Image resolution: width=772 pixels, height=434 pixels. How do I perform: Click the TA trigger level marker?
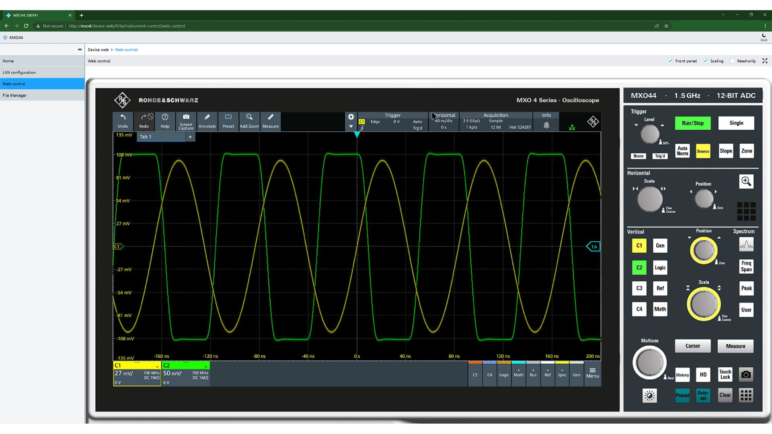point(593,247)
